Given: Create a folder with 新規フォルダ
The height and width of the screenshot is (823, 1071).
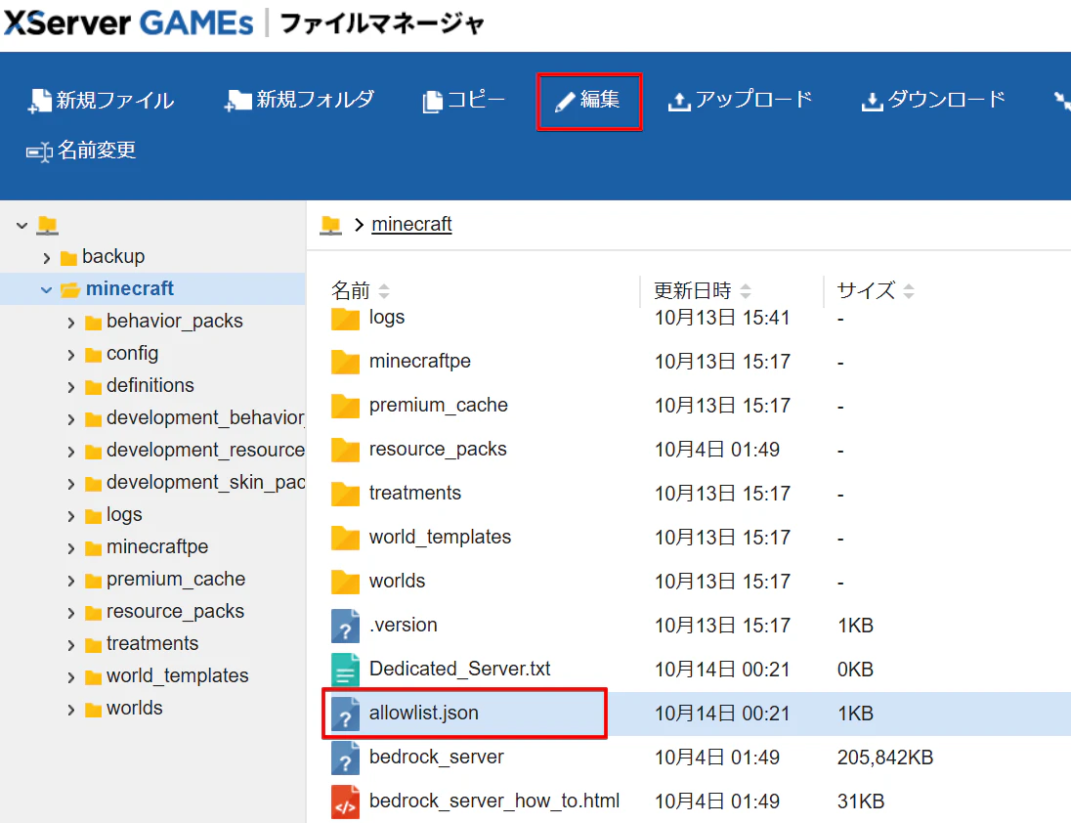Looking at the screenshot, I should (299, 100).
